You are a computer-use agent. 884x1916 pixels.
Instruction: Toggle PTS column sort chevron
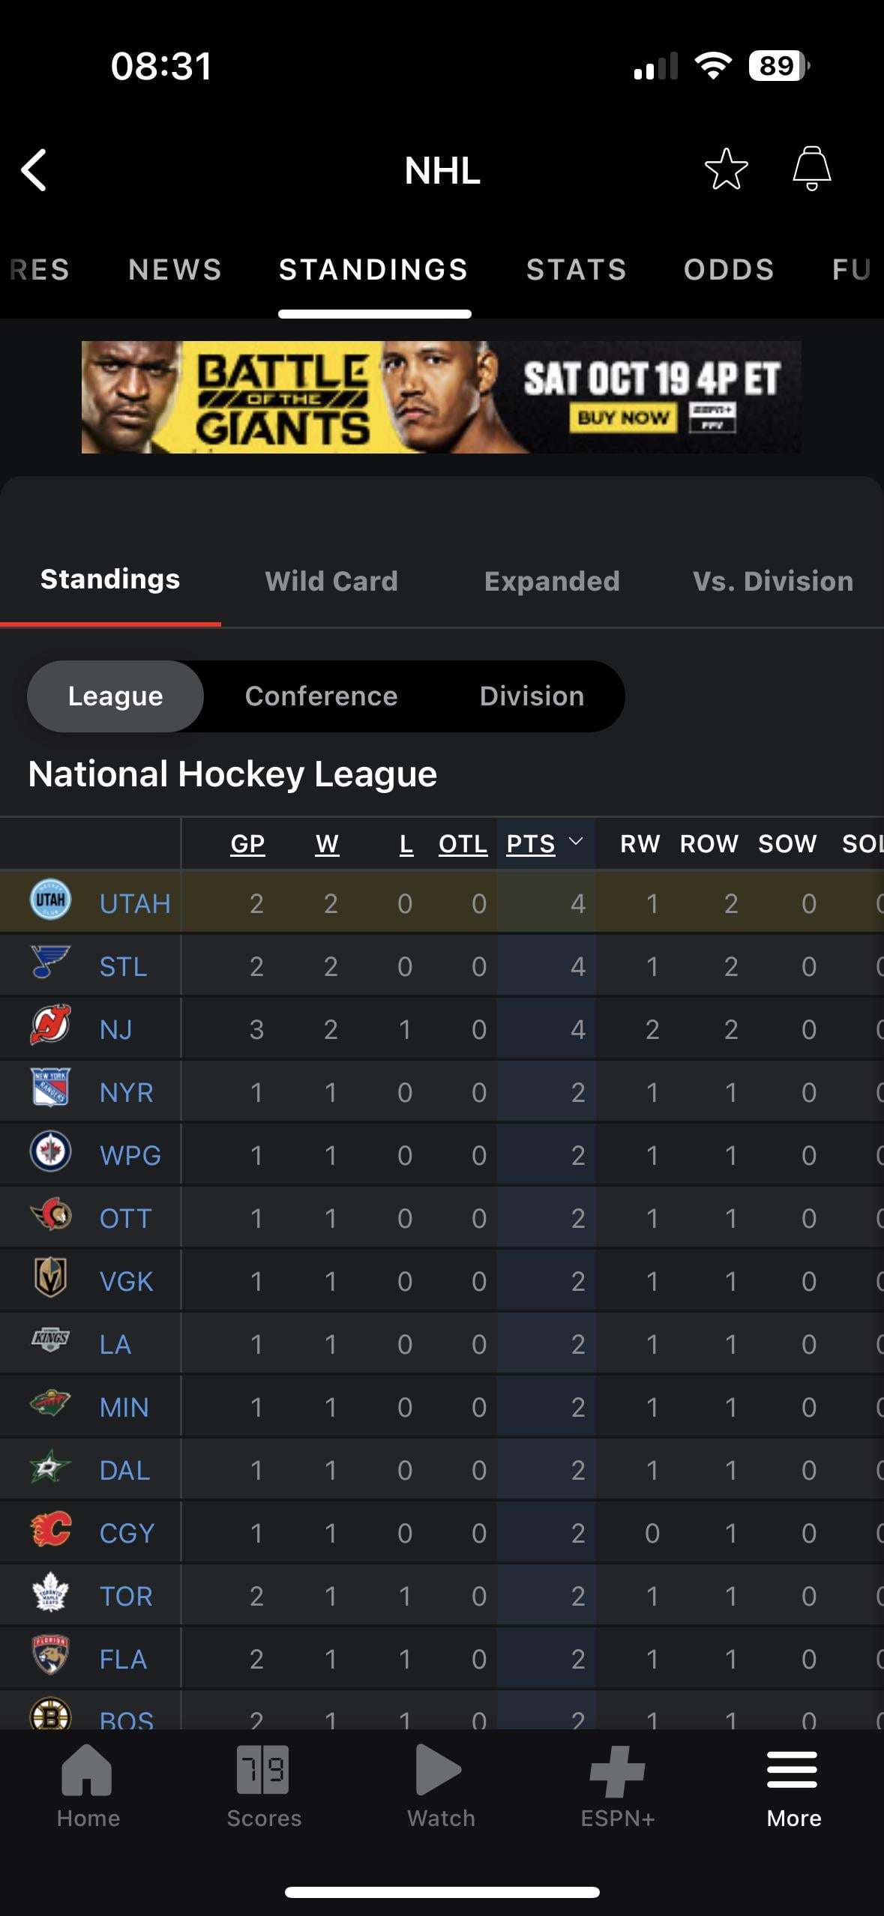tap(576, 842)
